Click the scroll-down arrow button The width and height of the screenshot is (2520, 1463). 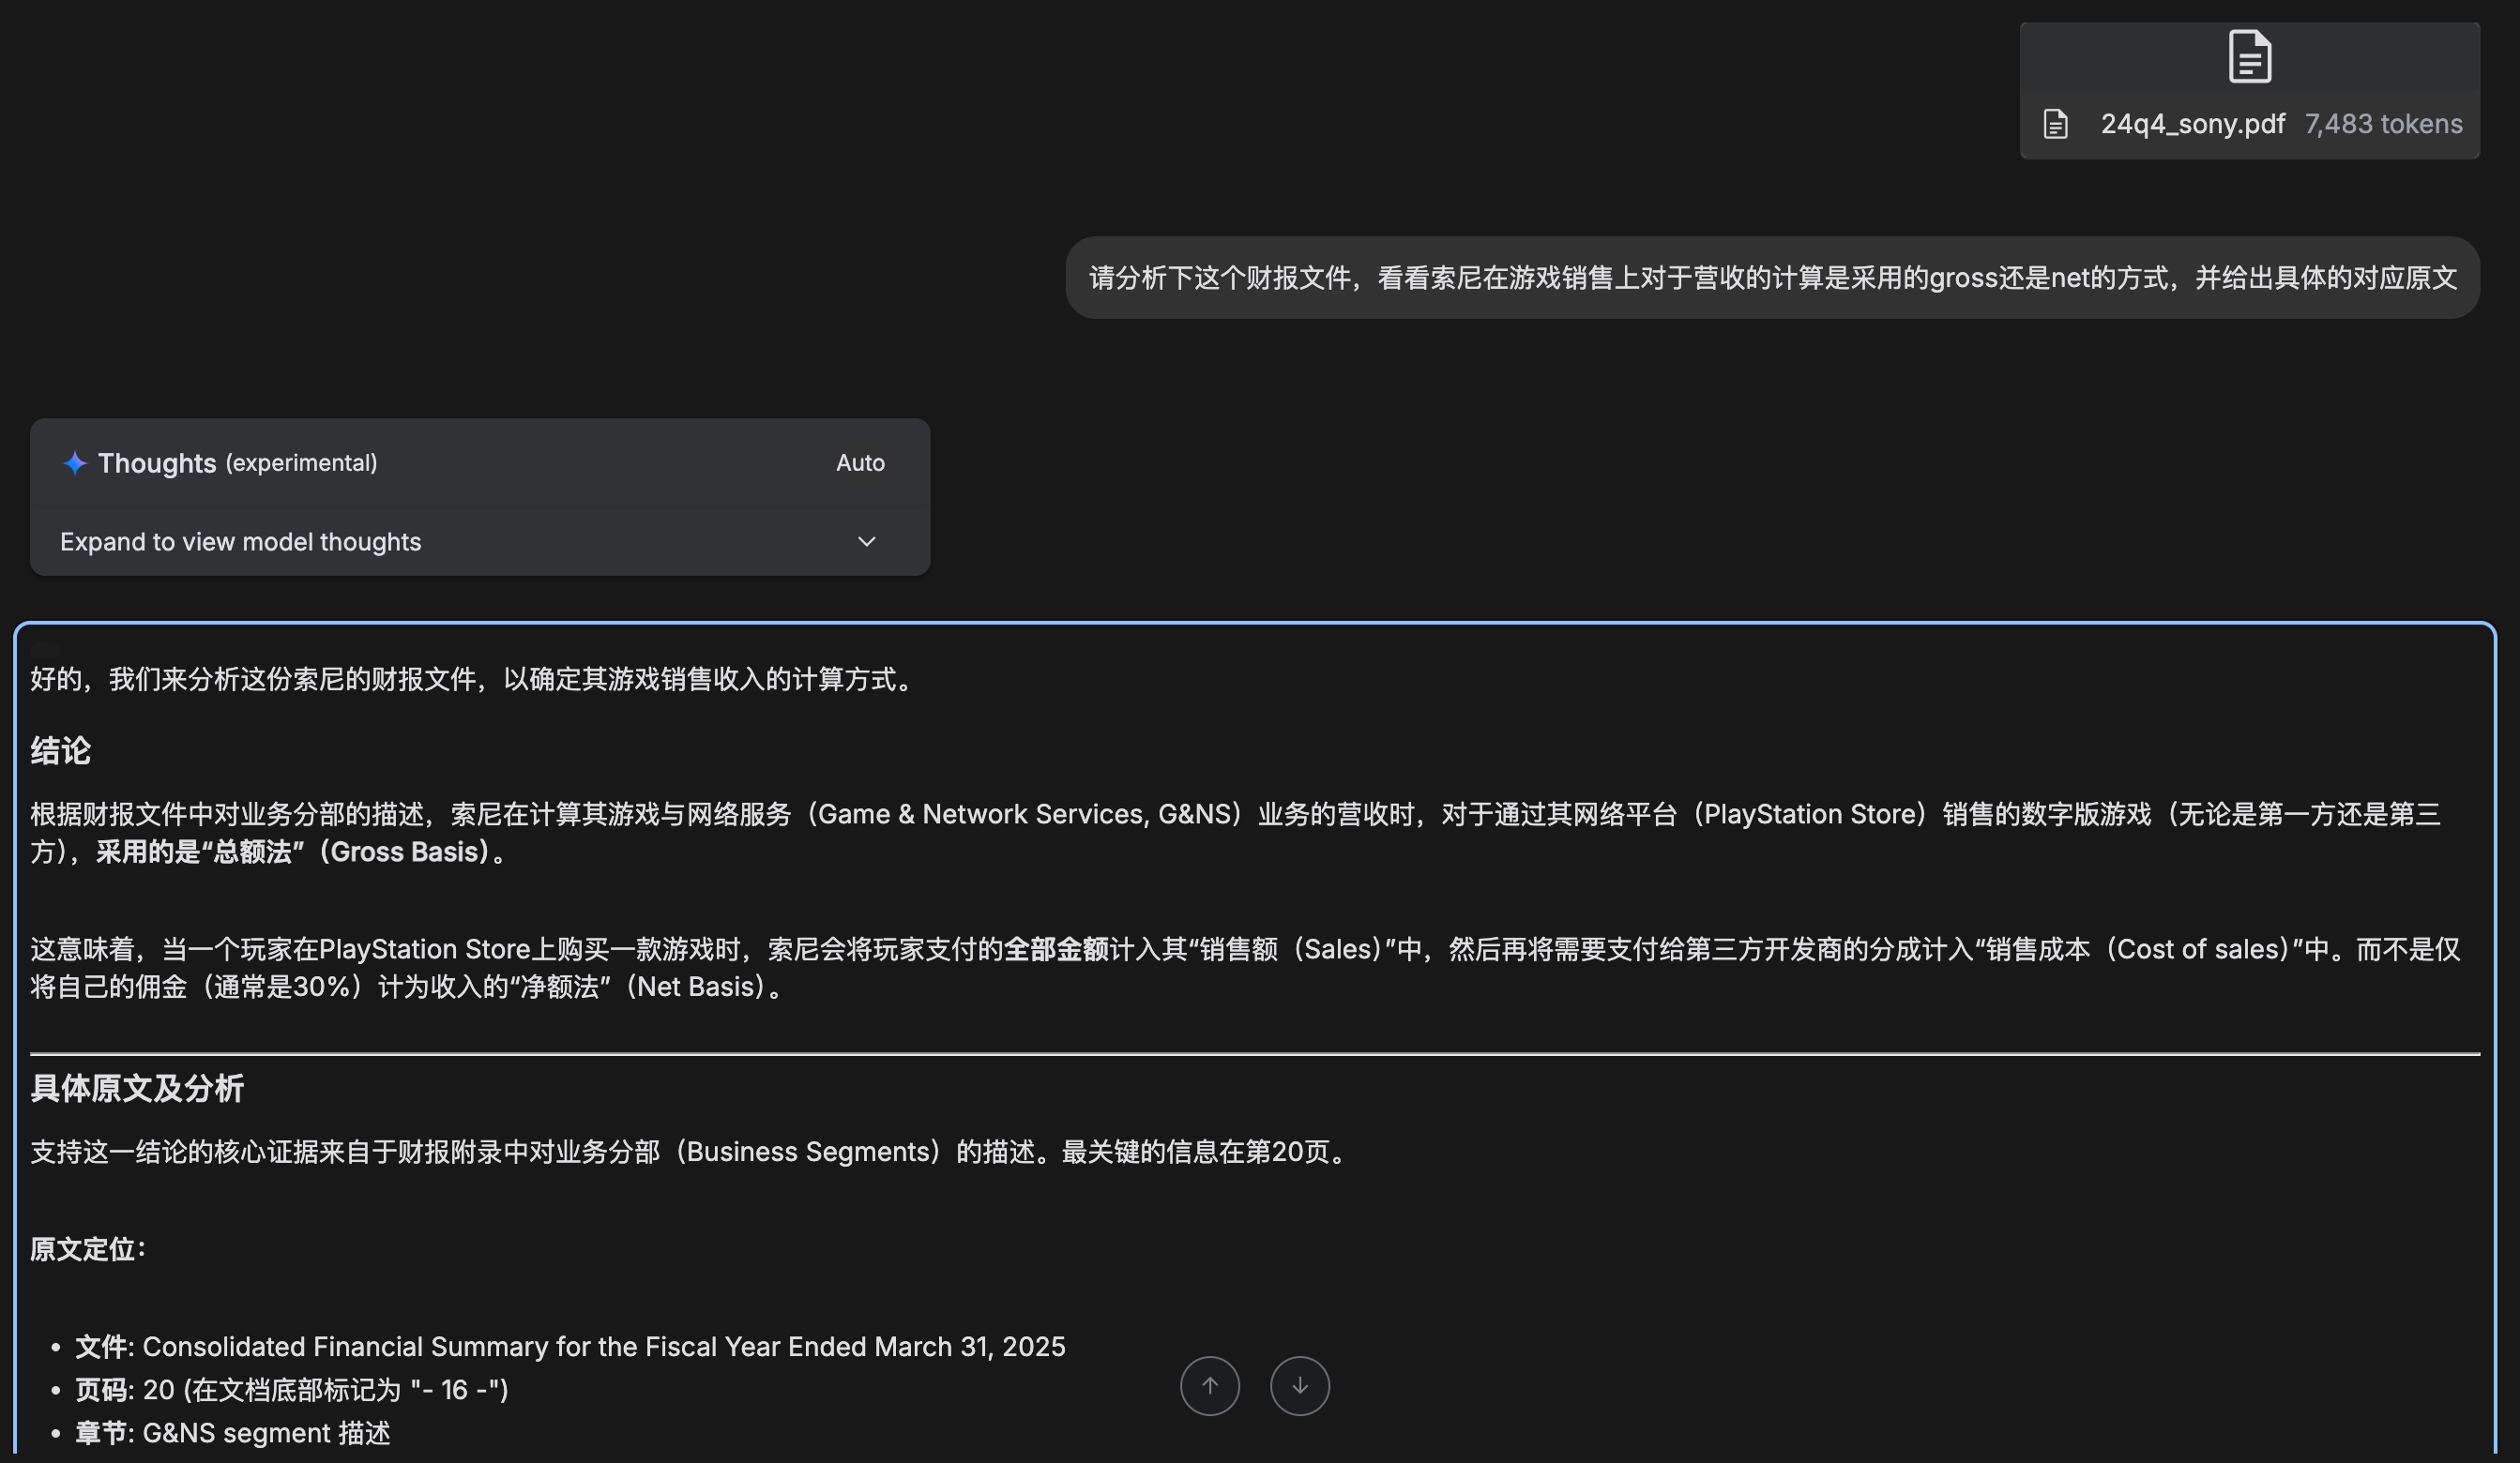1299,1385
